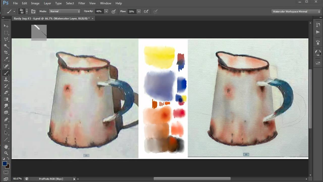
Task: Open the Window menu
Action: point(105,3)
